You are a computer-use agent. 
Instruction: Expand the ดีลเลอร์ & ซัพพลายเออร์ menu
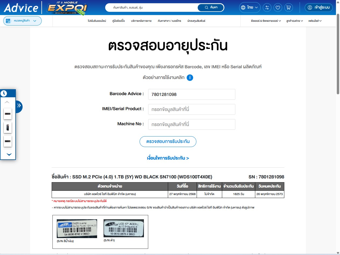pyautogui.click(x=265, y=21)
